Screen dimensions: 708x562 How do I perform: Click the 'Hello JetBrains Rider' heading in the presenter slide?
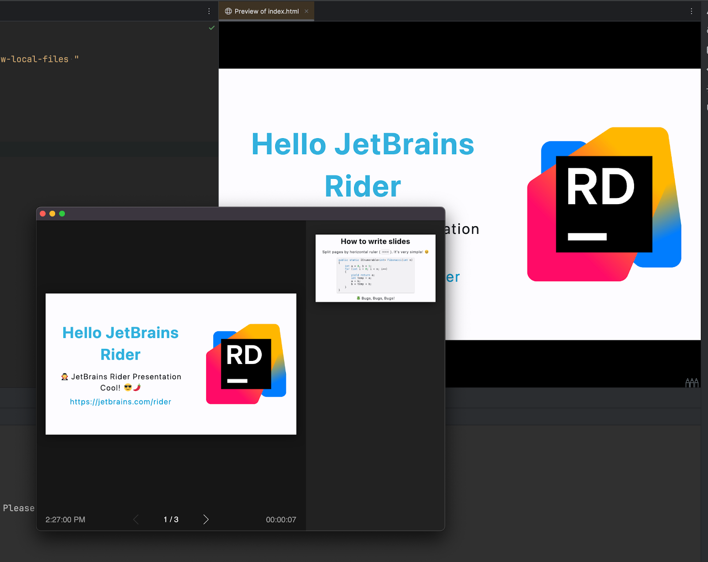(120, 343)
